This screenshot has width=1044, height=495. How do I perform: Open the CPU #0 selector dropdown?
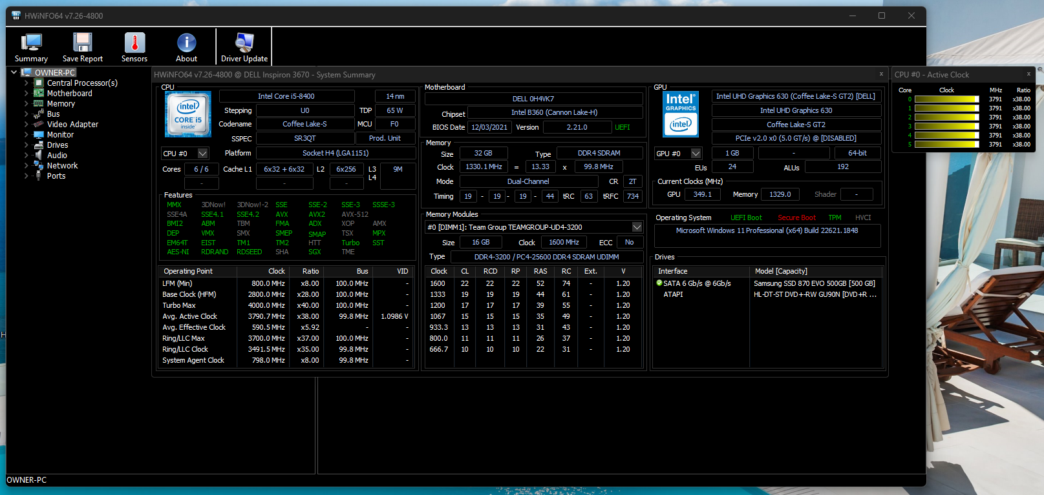(x=202, y=154)
